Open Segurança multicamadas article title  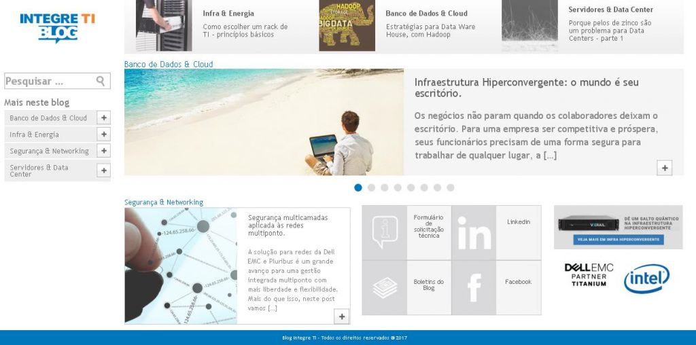288,225
